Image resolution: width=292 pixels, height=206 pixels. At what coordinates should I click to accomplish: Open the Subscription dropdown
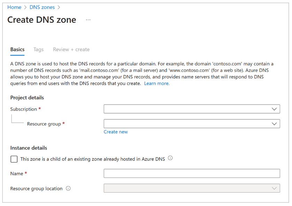[x=192, y=109]
